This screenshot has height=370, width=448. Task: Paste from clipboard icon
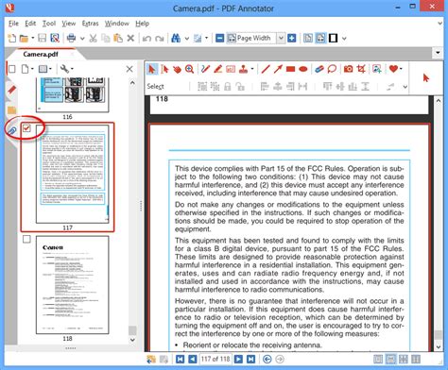tap(118, 39)
